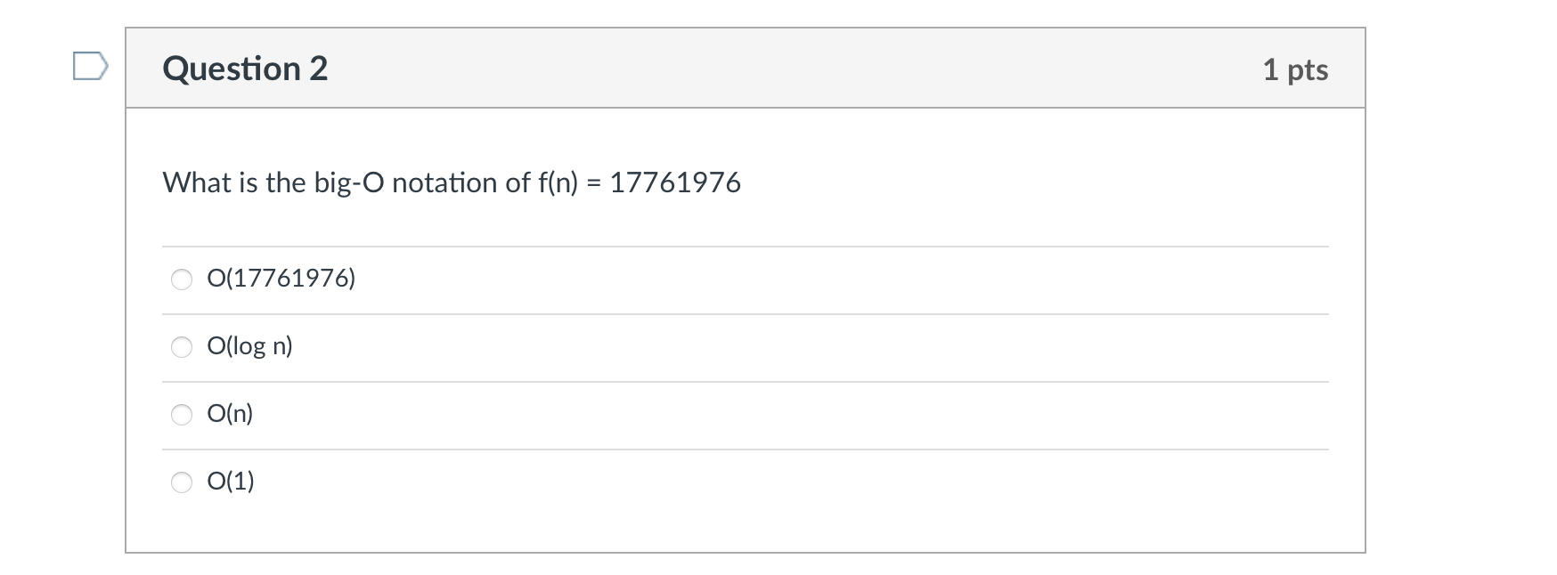Click the word 'pts' in the header

click(1307, 71)
